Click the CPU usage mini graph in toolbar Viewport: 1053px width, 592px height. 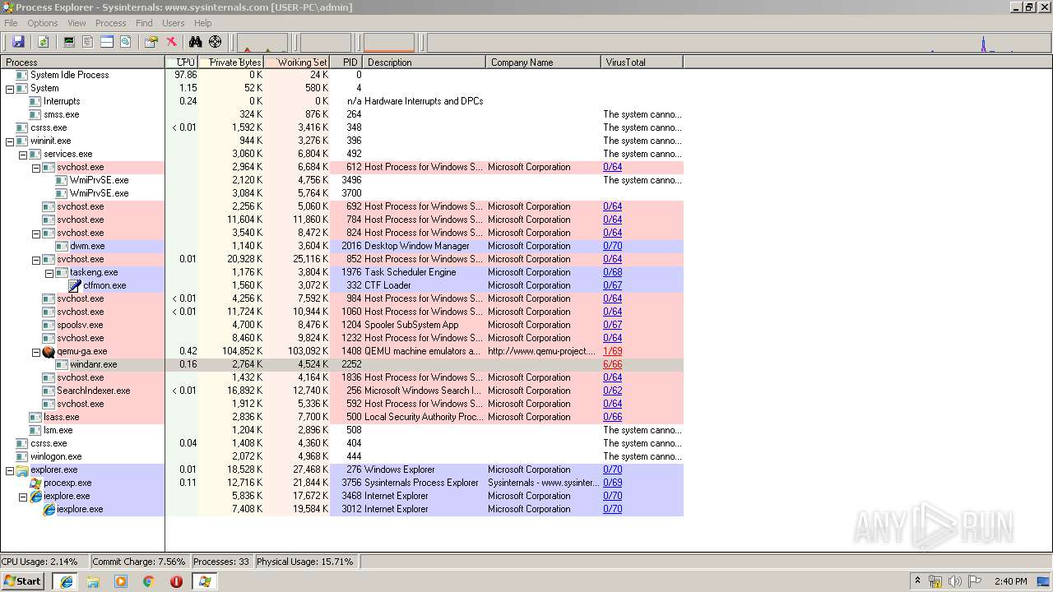[x=262, y=42]
